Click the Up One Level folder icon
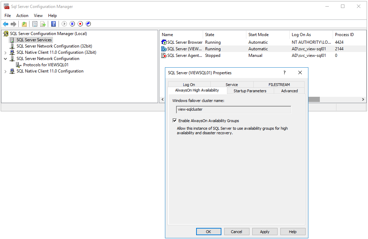The image size is (368, 239). [24, 24]
